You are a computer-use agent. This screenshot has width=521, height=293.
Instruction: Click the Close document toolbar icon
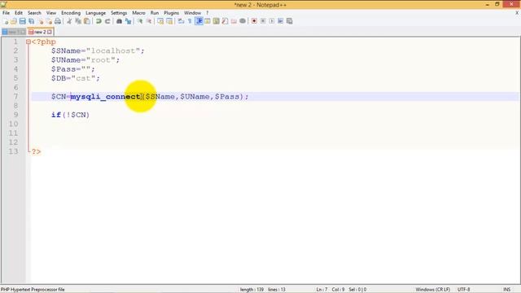41,21
